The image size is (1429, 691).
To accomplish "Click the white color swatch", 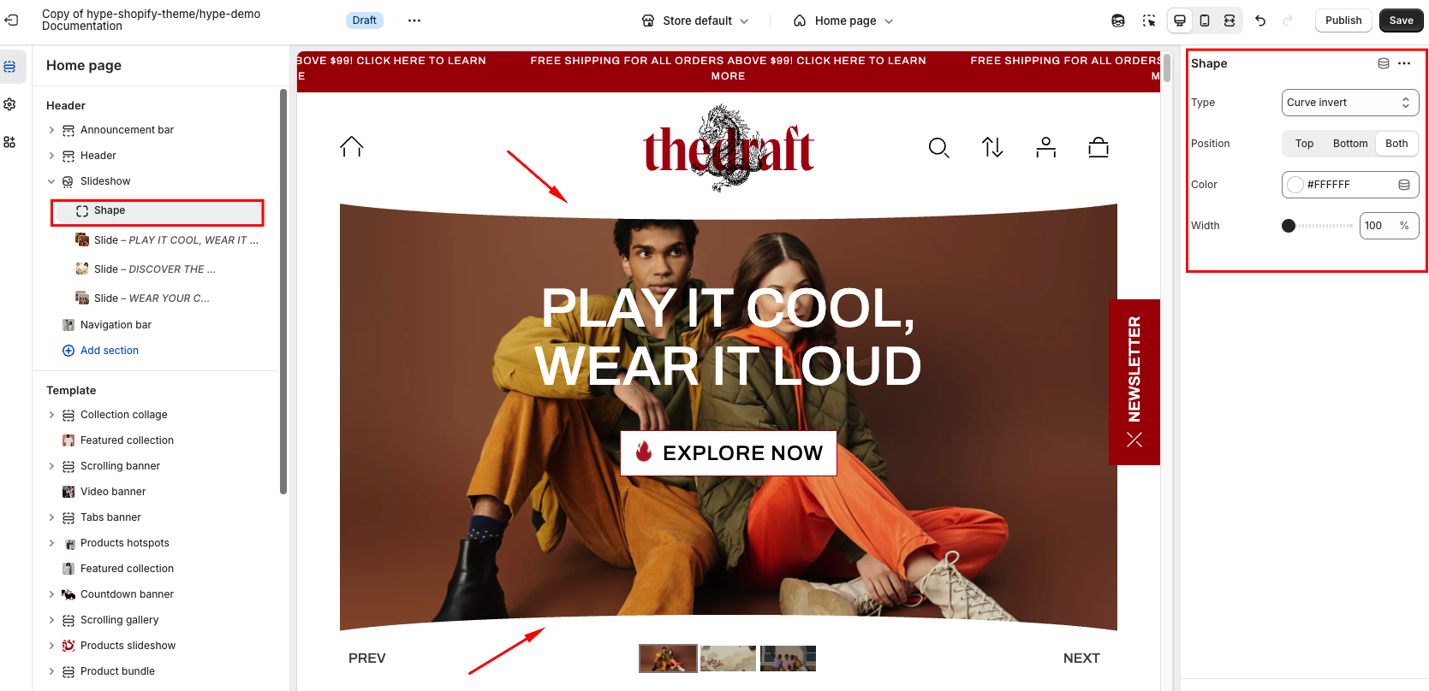I will click(1295, 185).
